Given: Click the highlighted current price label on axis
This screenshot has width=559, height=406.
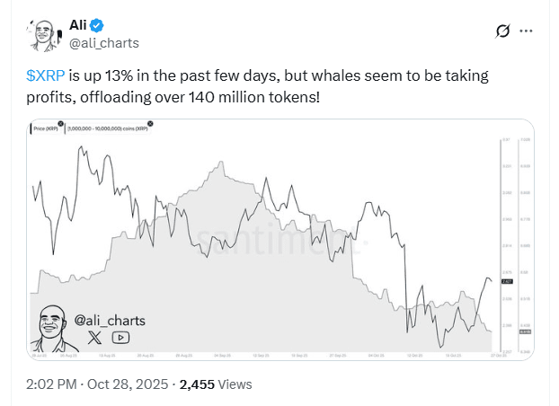Looking at the screenshot, I should pyautogui.click(x=506, y=280).
